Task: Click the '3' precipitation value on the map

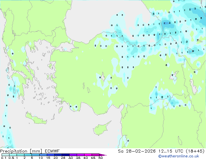Action: (170, 23)
